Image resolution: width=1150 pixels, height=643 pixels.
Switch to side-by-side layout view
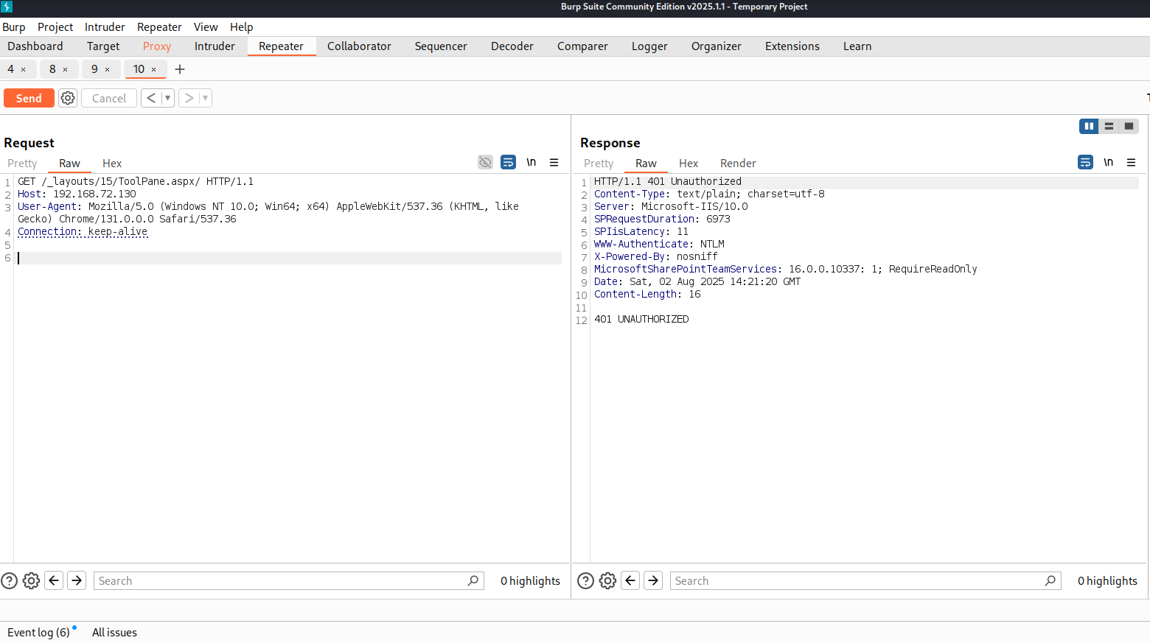coord(1089,126)
